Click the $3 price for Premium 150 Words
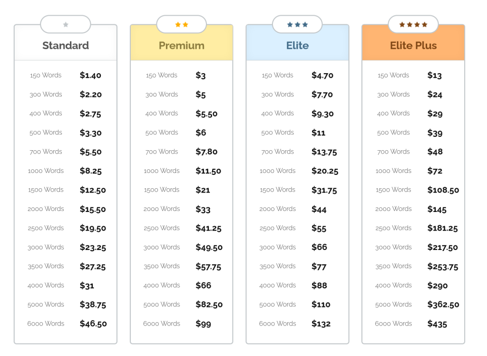This screenshot has height=356, width=487. click(x=201, y=76)
